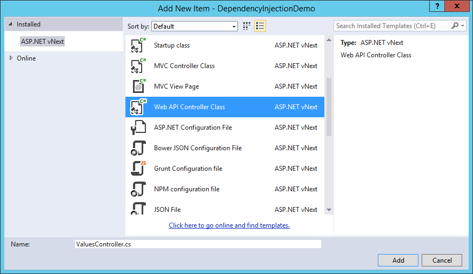Switch to small icons grid view

click(247, 26)
